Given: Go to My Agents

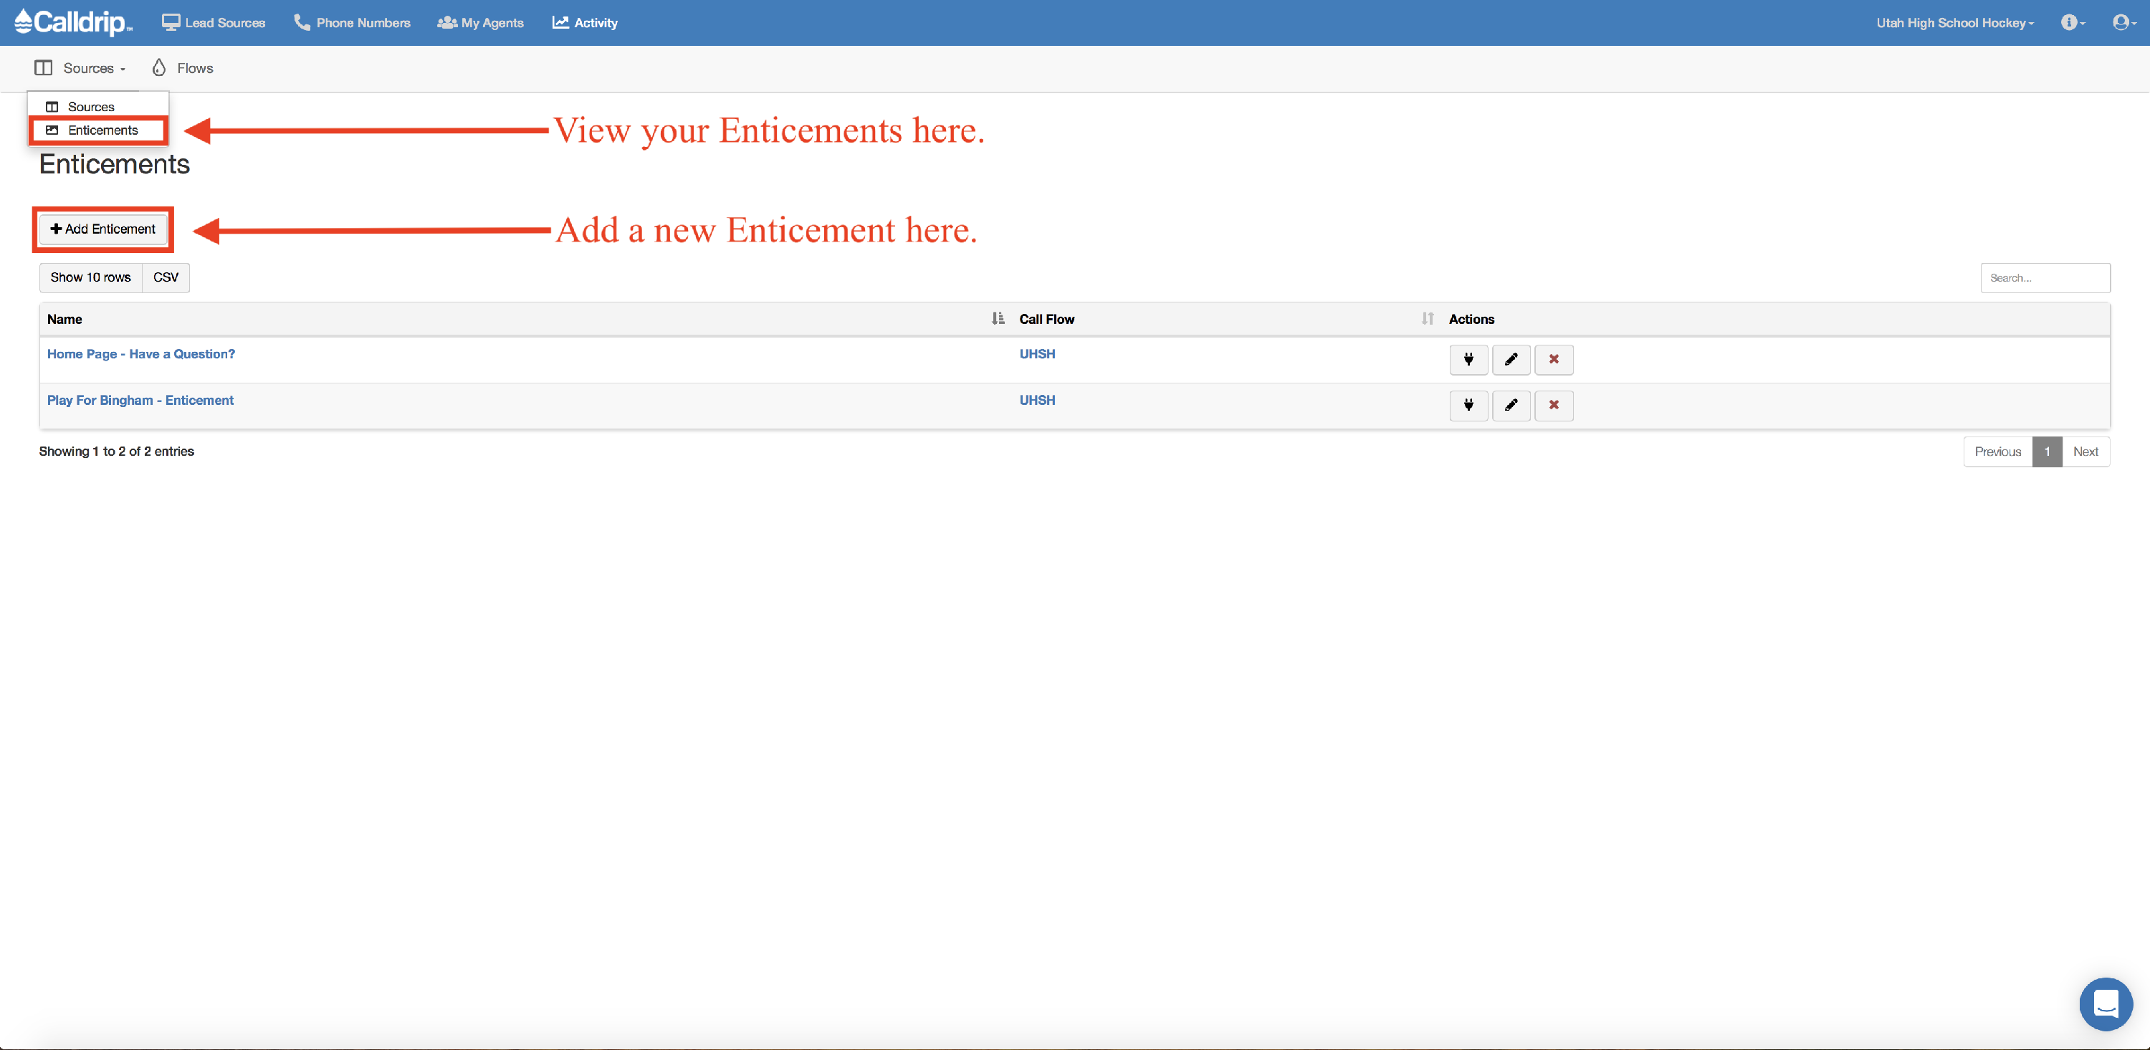Looking at the screenshot, I should pyautogui.click(x=481, y=22).
